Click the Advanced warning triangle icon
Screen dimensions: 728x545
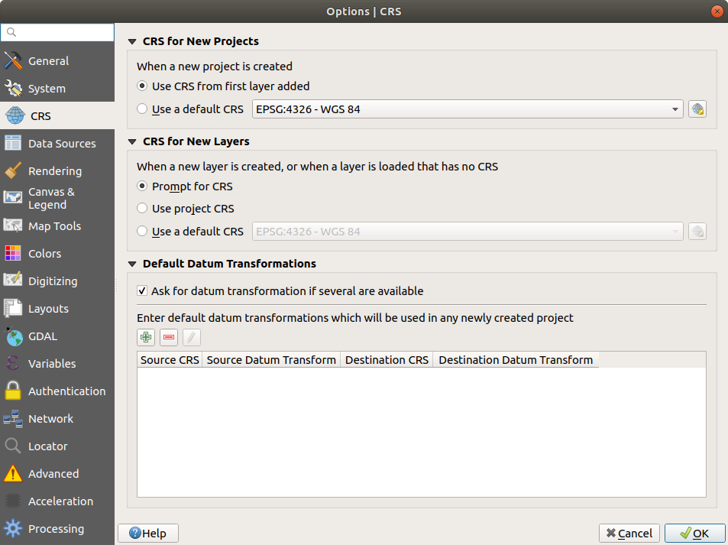pos(13,474)
